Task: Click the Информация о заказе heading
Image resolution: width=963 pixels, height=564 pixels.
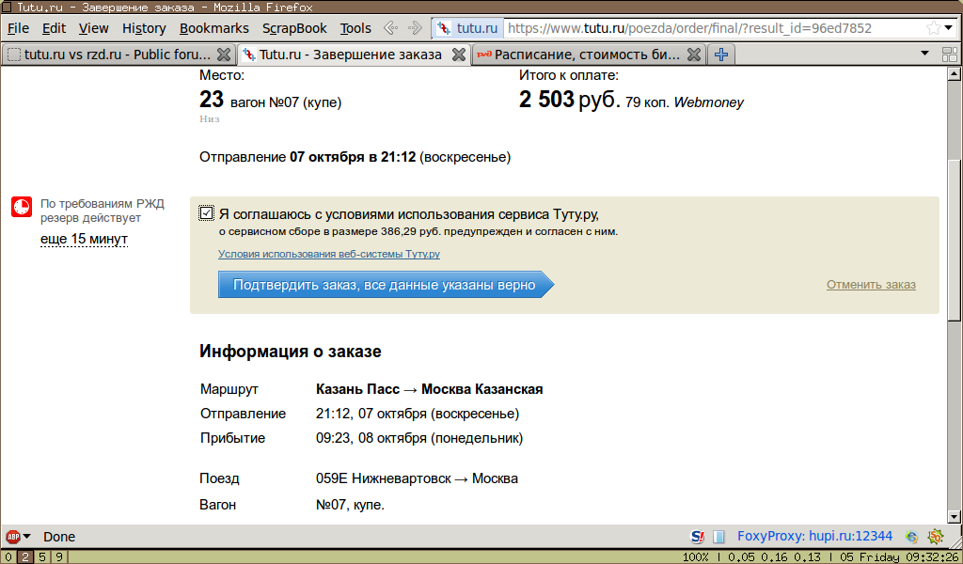Action: coord(291,352)
